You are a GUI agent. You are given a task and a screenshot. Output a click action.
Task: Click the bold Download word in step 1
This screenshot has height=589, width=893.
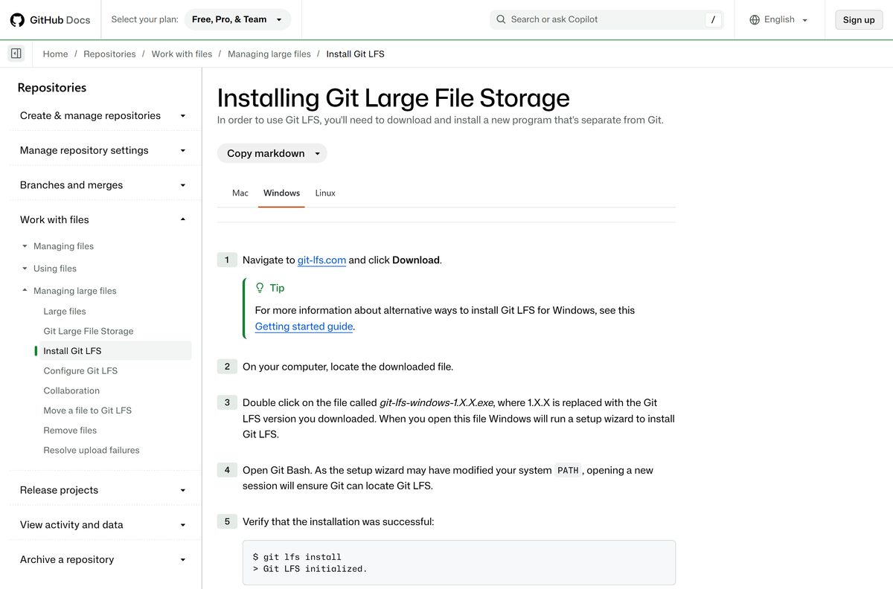click(416, 260)
